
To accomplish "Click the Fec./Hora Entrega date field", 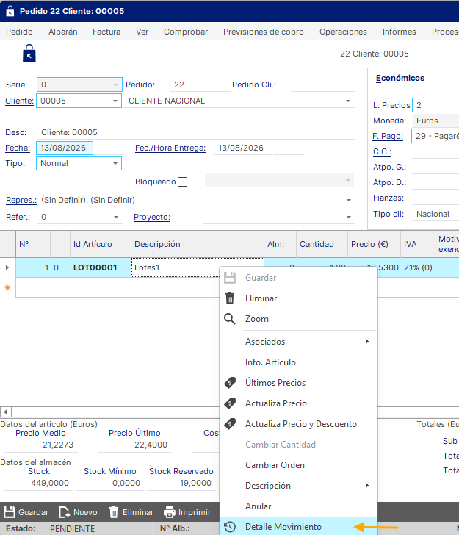I will pos(242,148).
